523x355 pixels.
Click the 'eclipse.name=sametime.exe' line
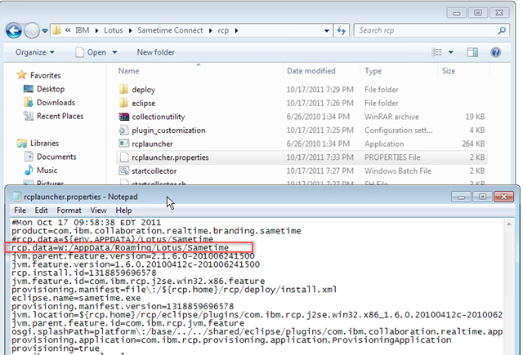pyautogui.click(x=76, y=298)
